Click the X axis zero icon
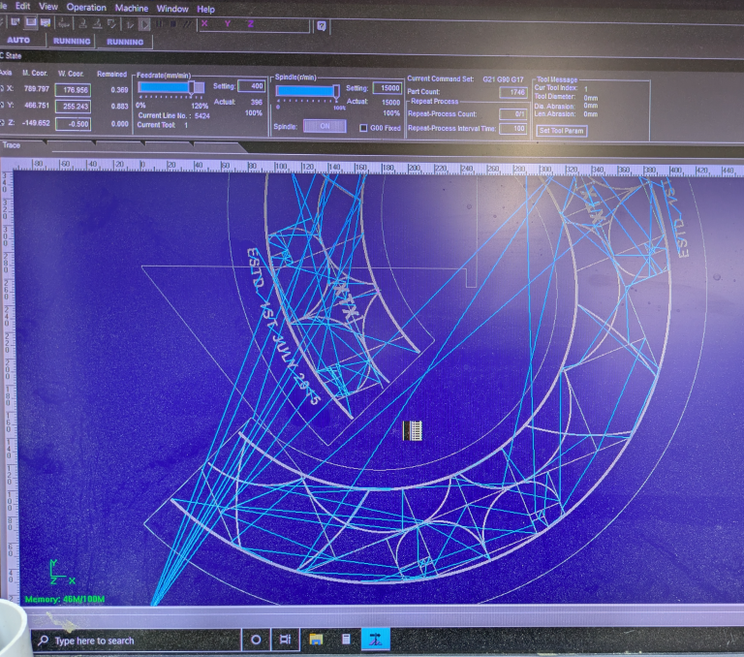Viewport: 744px width, 657px height. [x=2, y=89]
